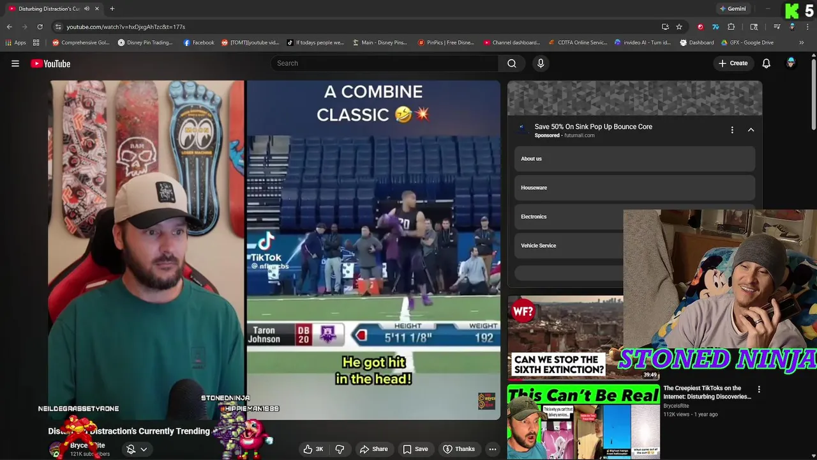Save the video to a playlist
The image size is (817, 460).
(x=415, y=449)
